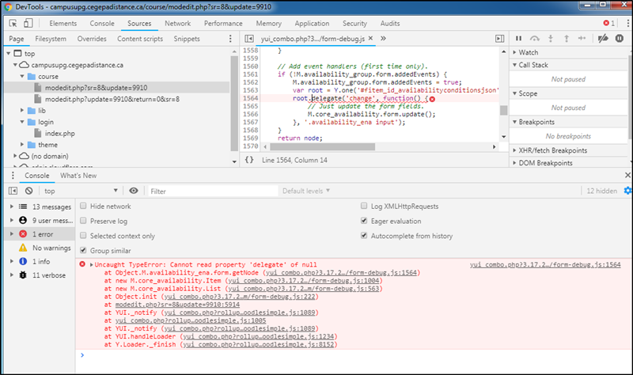The image size is (633, 375).
Task: Toggle the device toolbar icon
Action: pyautogui.click(x=29, y=24)
